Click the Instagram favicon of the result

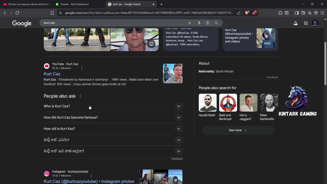click(46, 174)
